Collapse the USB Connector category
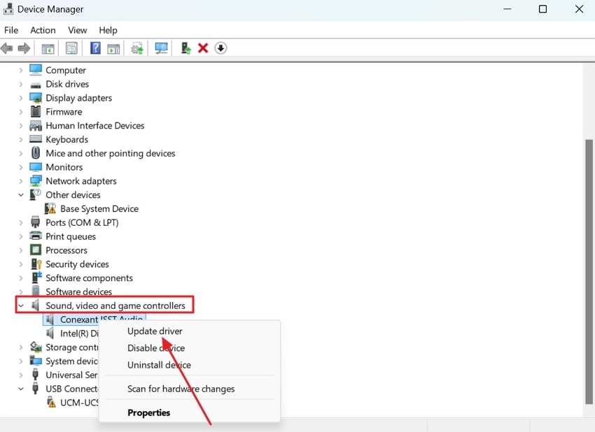Screen dimensions: 595x432 point(21,389)
